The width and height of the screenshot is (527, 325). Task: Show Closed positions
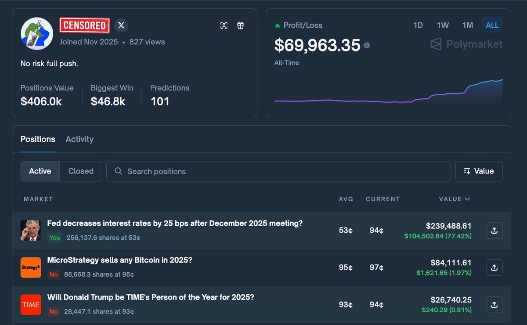(x=81, y=171)
